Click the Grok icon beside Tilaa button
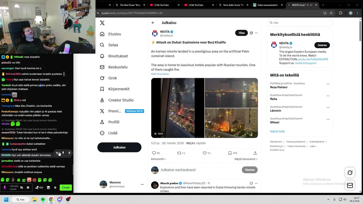The height and width of the screenshot is (204, 363). 251,33
